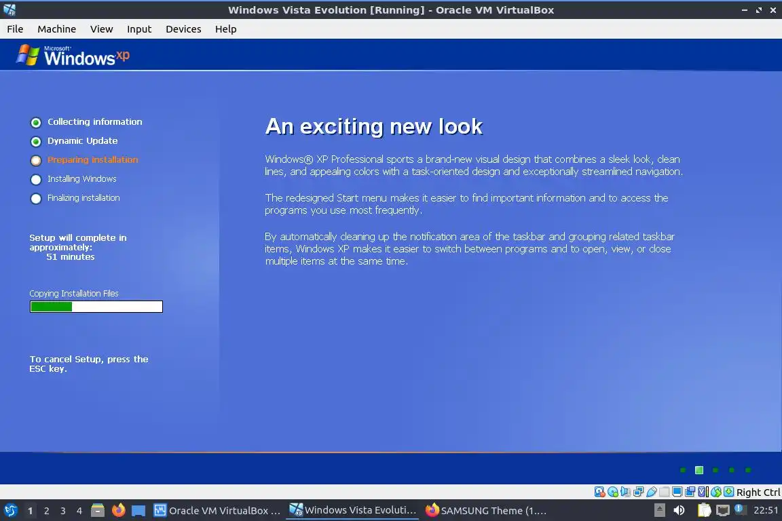Click the hard disk activity status icon

point(599,492)
